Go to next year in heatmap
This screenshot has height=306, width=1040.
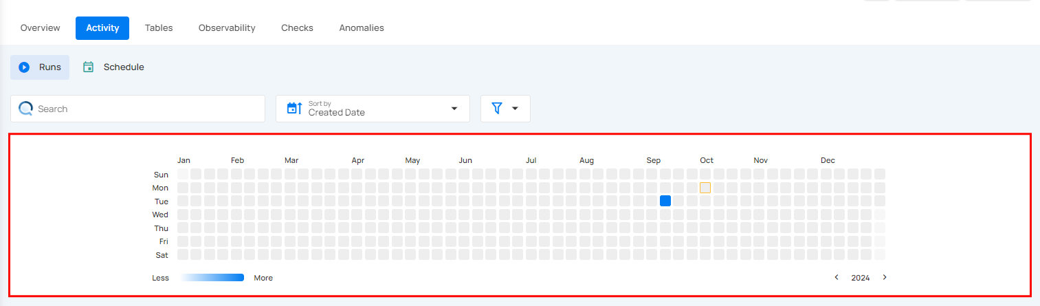point(885,277)
